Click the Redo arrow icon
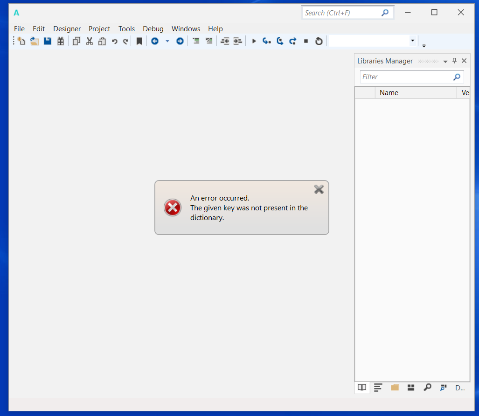The width and height of the screenshot is (479, 416). point(125,41)
